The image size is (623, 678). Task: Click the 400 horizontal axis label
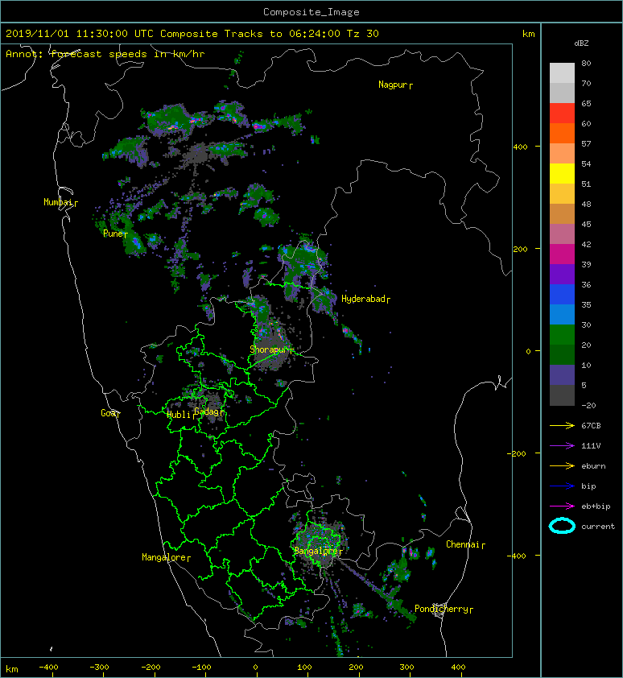pyautogui.click(x=458, y=668)
